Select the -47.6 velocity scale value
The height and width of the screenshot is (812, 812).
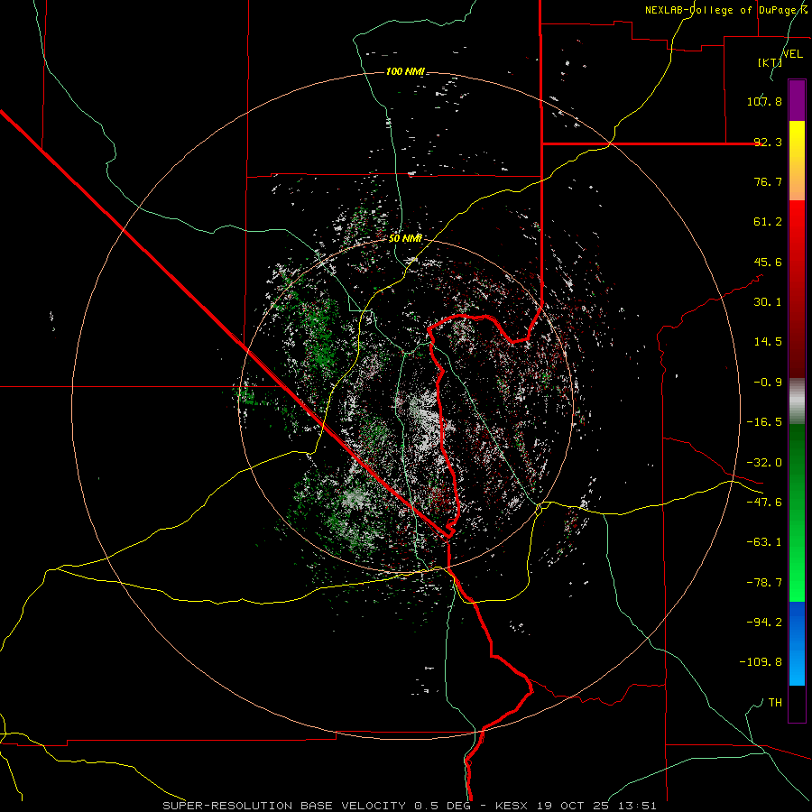tap(764, 503)
